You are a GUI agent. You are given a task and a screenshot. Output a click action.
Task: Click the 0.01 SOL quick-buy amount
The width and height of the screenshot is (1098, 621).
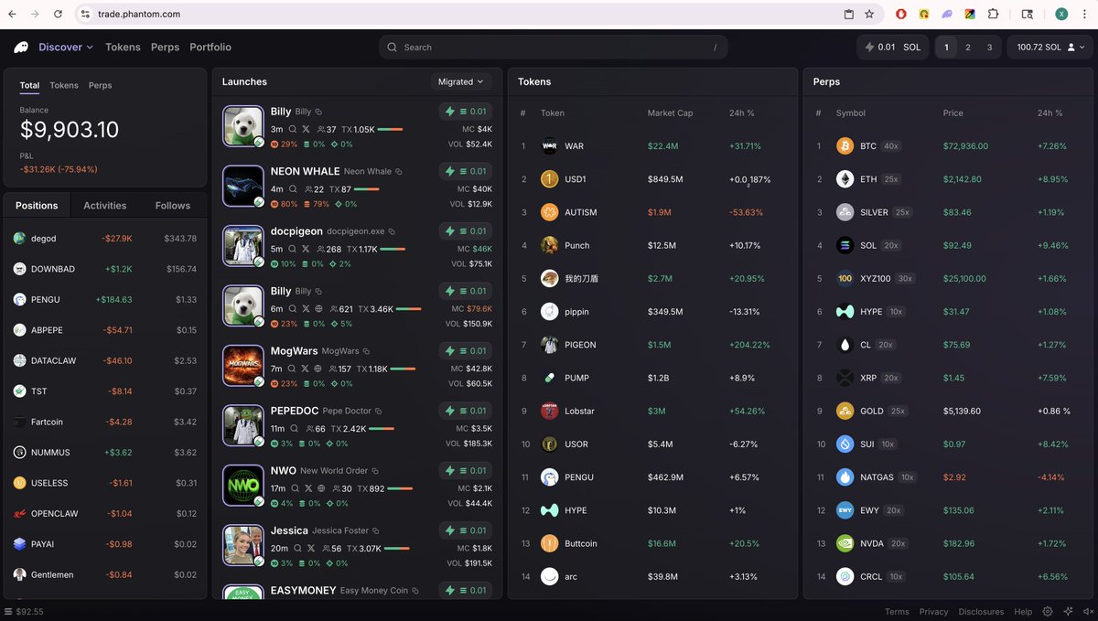tap(893, 48)
